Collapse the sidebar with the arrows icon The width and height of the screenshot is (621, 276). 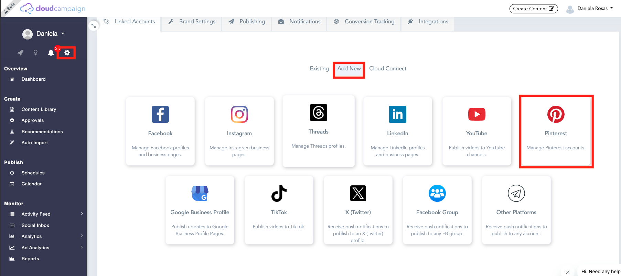click(x=94, y=26)
